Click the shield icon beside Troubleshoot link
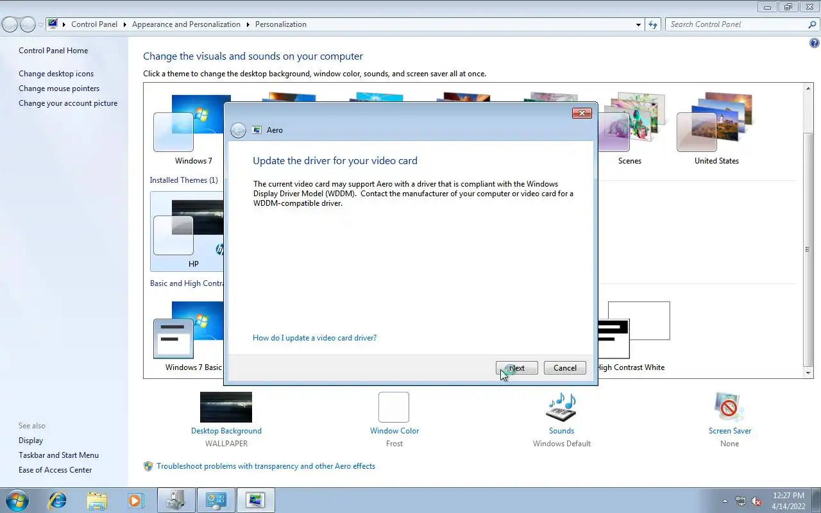 coord(148,466)
